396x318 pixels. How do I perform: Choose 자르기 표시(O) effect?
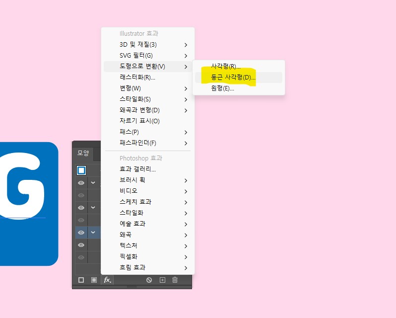click(x=148, y=121)
